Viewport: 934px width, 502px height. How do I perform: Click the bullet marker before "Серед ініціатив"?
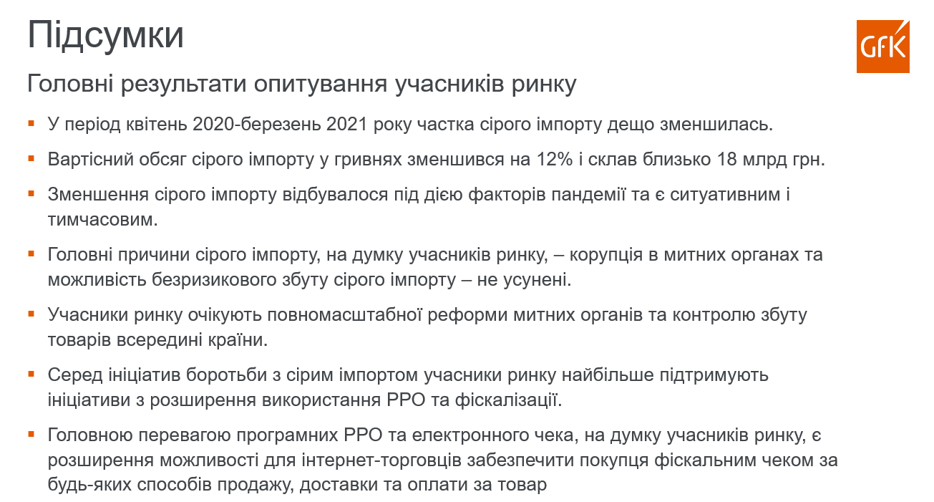click(31, 374)
